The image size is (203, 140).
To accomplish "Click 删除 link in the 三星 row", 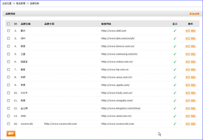I will click(x=193, y=54).
